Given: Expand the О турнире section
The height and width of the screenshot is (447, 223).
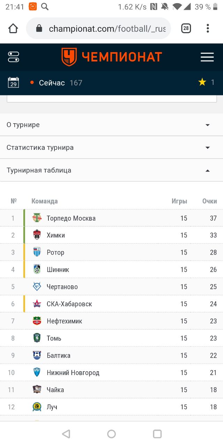Looking at the screenshot, I should click(111, 125).
